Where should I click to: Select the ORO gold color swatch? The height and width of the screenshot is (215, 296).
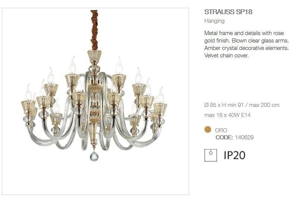[208, 130]
